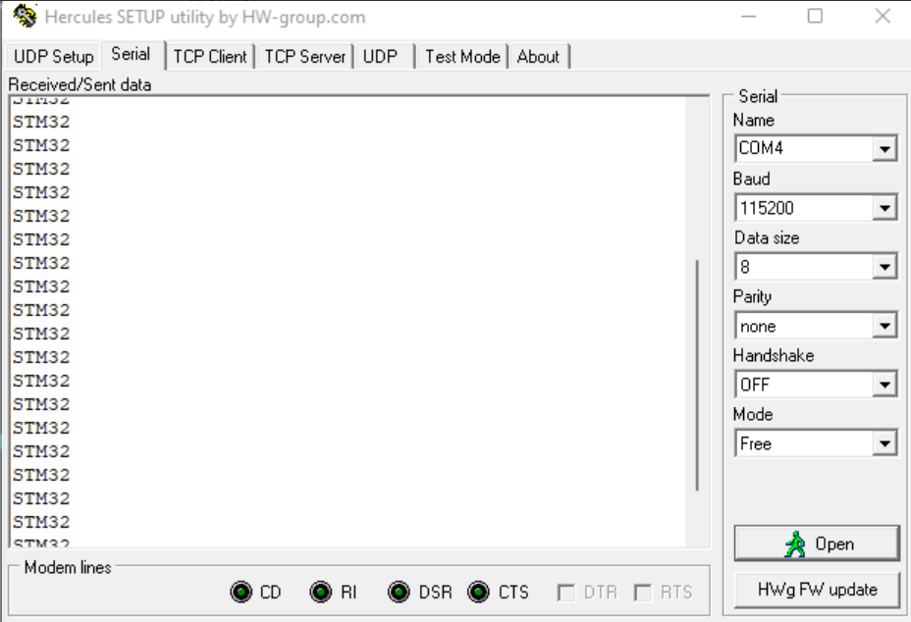This screenshot has width=911, height=622.
Task: Minimize the Hercules window
Action: [749, 17]
